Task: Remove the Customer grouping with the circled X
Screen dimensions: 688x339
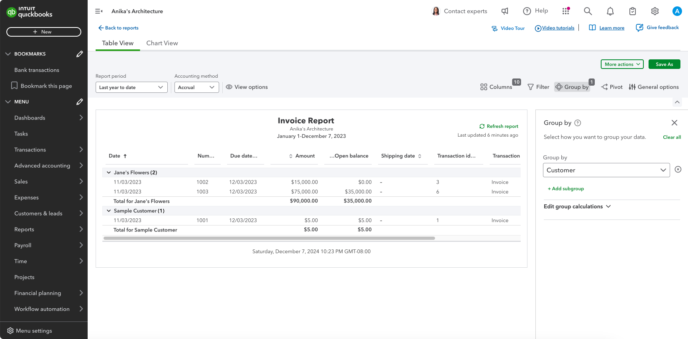Action: 678,170
